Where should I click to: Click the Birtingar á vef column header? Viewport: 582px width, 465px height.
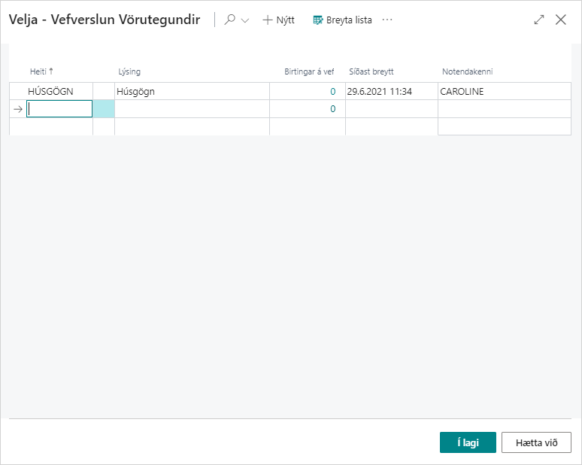[309, 71]
